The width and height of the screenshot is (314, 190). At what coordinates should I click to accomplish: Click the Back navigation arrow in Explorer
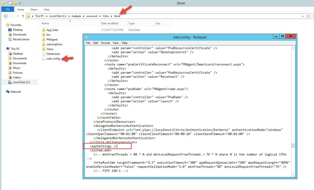[6, 16]
